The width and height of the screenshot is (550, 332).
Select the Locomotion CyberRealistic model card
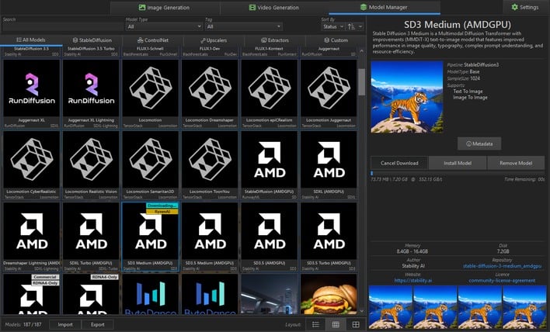32,165
